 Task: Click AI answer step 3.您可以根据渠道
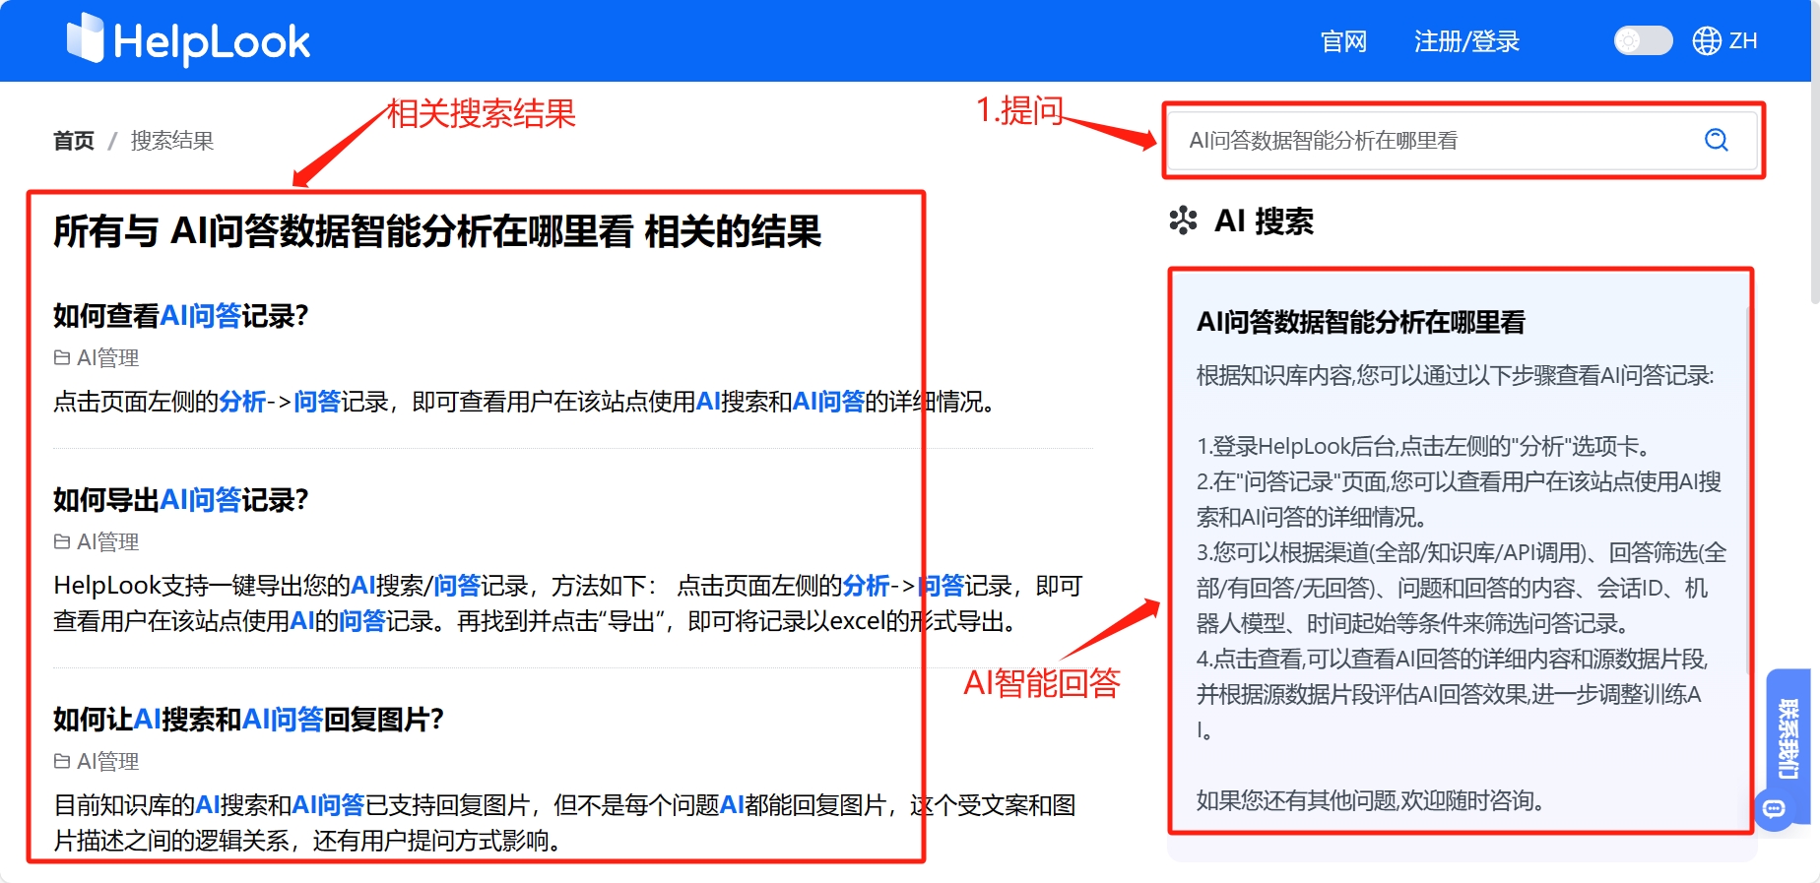1462,588
